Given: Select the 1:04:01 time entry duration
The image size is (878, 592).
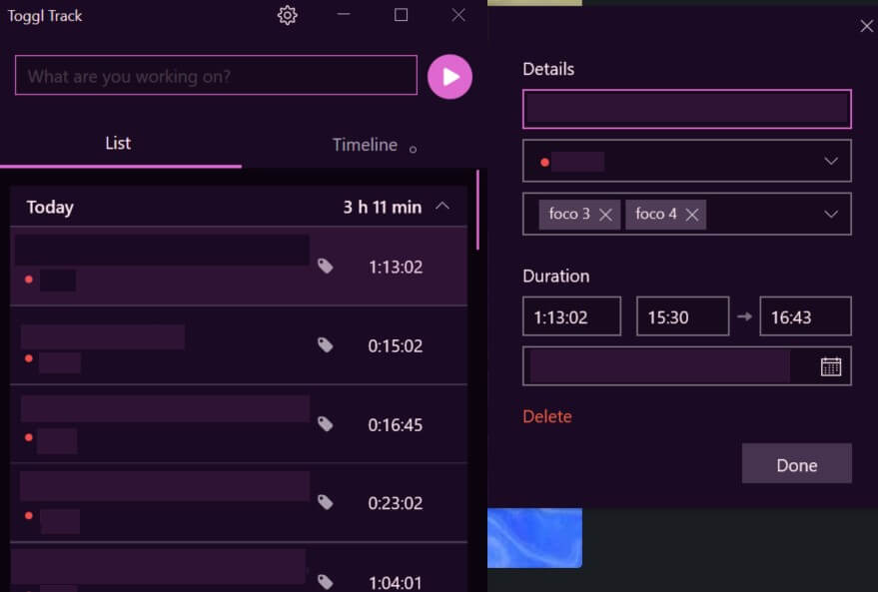Looking at the screenshot, I should click(x=396, y=582).
